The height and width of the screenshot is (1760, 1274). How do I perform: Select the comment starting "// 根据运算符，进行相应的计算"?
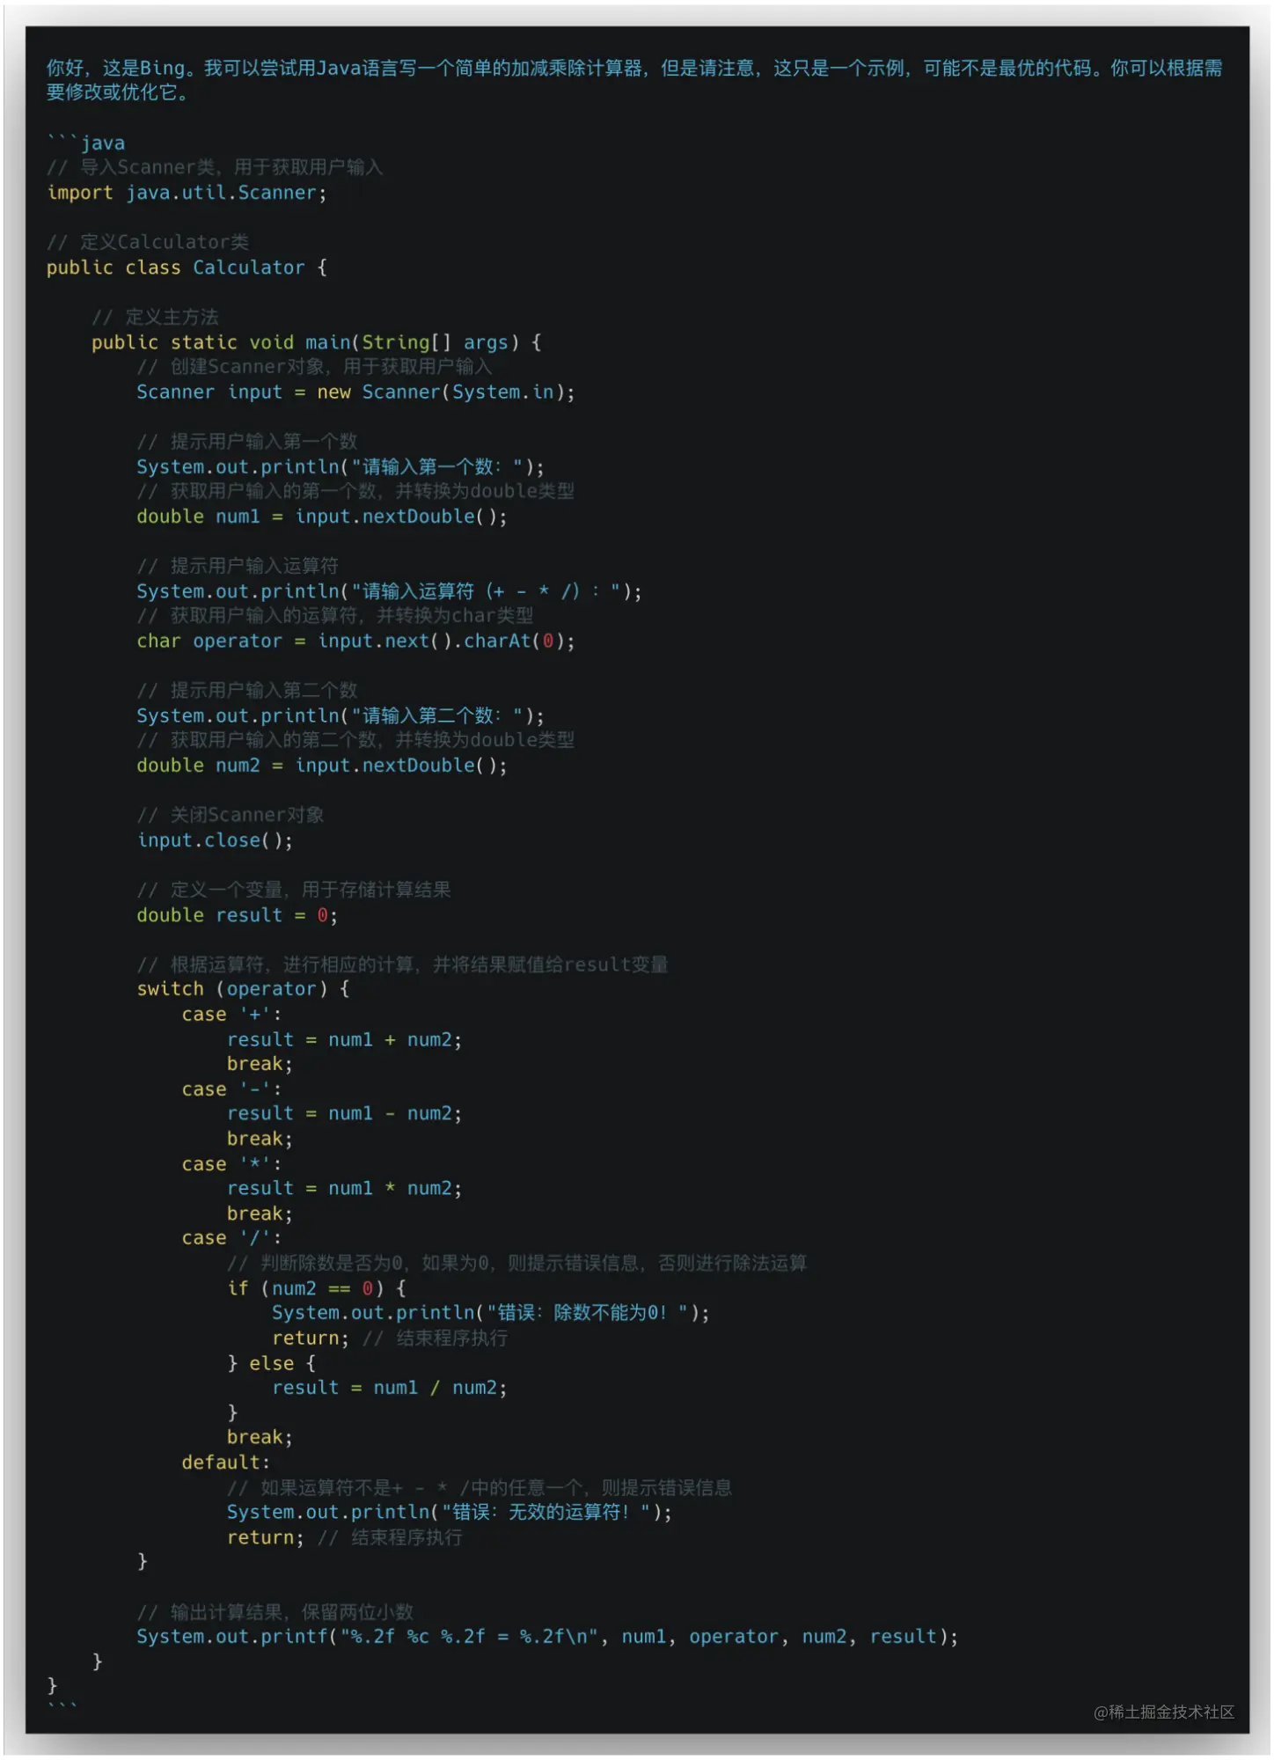[402, 964]
